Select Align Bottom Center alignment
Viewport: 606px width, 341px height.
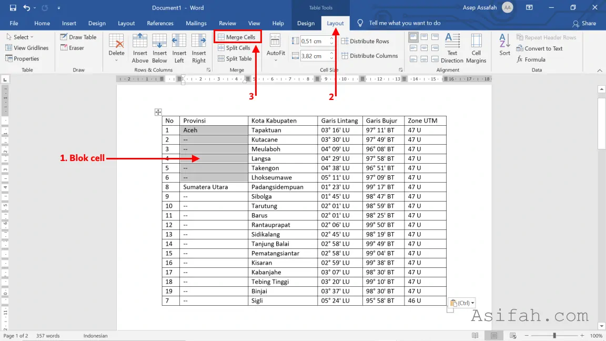coord(424,59)
